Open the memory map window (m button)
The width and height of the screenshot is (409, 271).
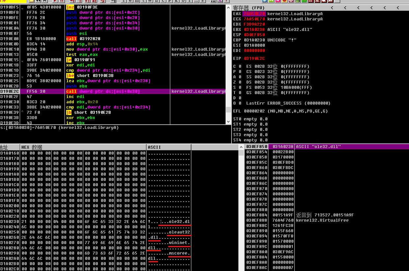tap(137, 1)
